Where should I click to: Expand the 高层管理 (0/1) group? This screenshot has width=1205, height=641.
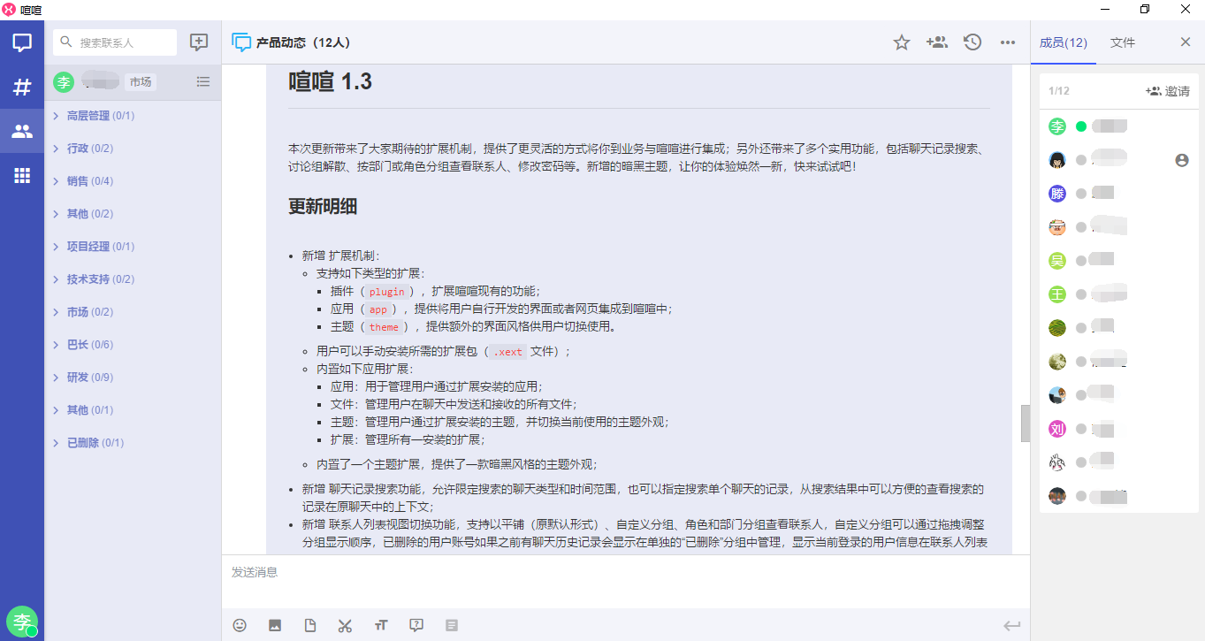point(133,116)
